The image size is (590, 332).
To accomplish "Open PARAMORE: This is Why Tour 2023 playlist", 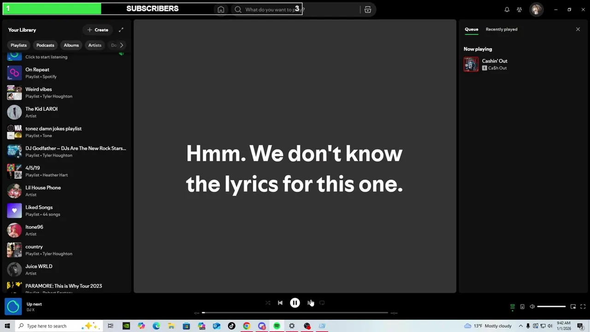I will click(66, 287).
